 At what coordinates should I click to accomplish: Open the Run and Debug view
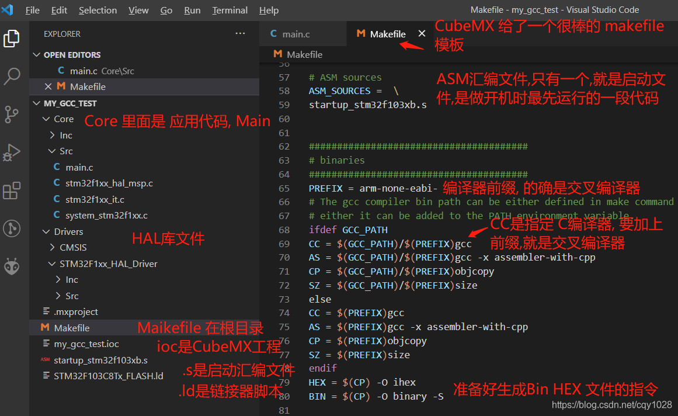pyautogui.click(x=12, y=152)
